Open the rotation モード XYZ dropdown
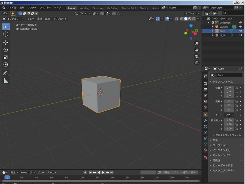245x184 pixels. coord(229,115)
